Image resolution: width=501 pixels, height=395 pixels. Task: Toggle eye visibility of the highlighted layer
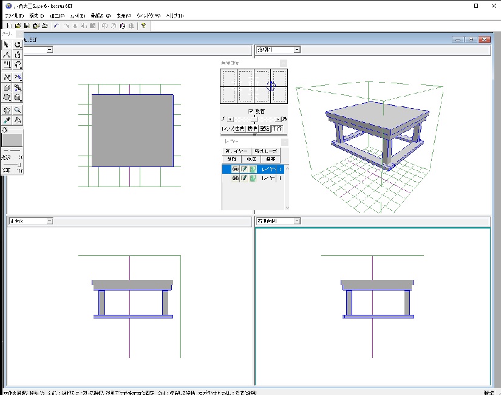[x=235, y=169]
